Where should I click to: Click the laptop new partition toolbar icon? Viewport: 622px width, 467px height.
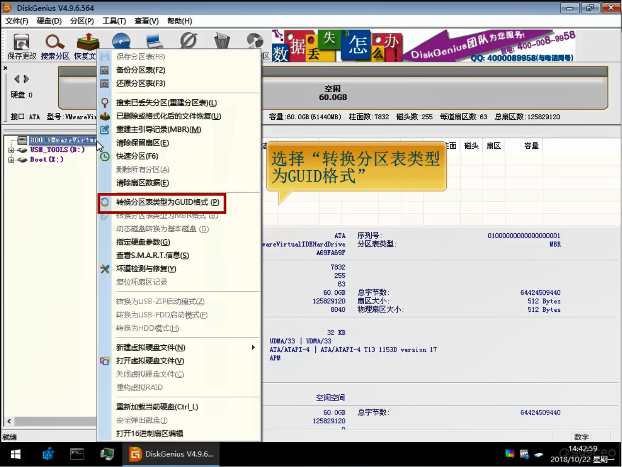154,42
